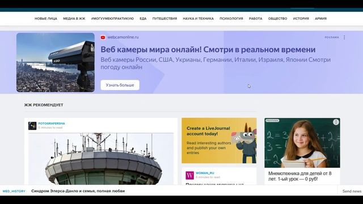Click the schoolgirl chalkboard ad image
This screenshot has height=204, width=363.
pyautogui.click(x=302, y=143)
